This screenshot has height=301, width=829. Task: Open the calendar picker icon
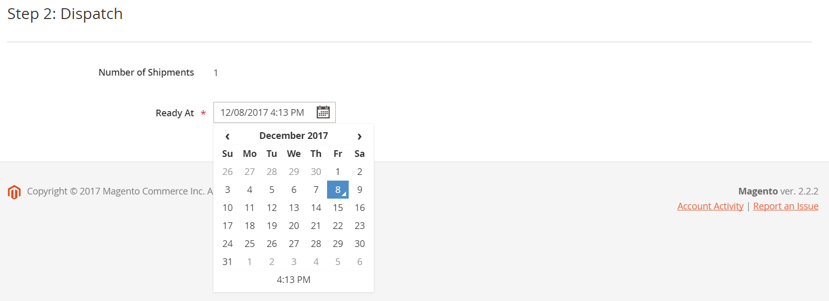pos(323,112)
